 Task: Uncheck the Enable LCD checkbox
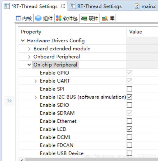[x=129, y=129]
